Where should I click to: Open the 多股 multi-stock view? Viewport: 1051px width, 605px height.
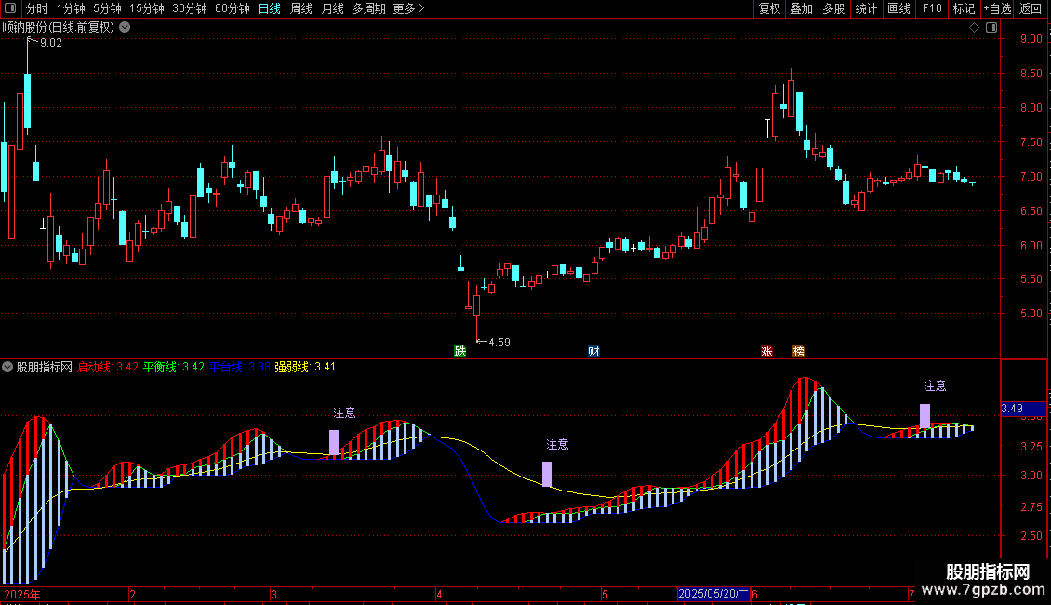coord(834,8)
